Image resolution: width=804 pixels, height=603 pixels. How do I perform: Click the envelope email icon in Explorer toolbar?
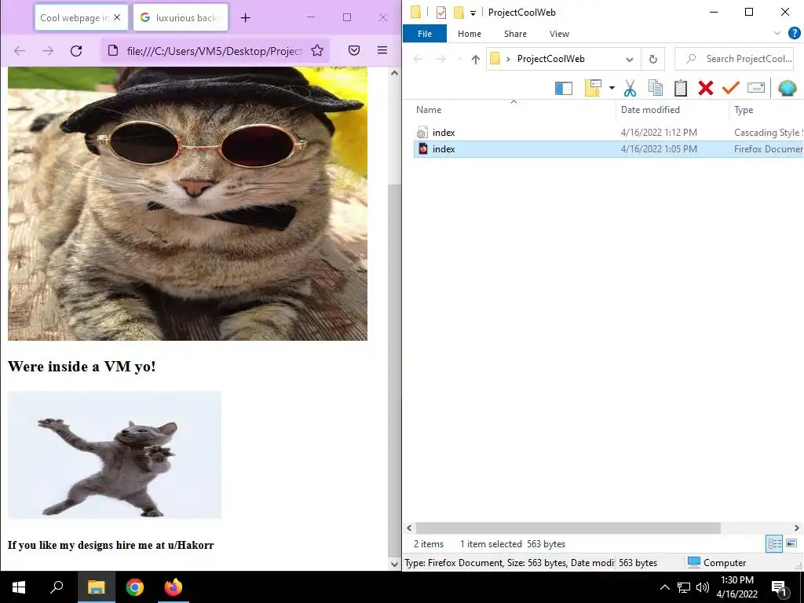[756, 88]
